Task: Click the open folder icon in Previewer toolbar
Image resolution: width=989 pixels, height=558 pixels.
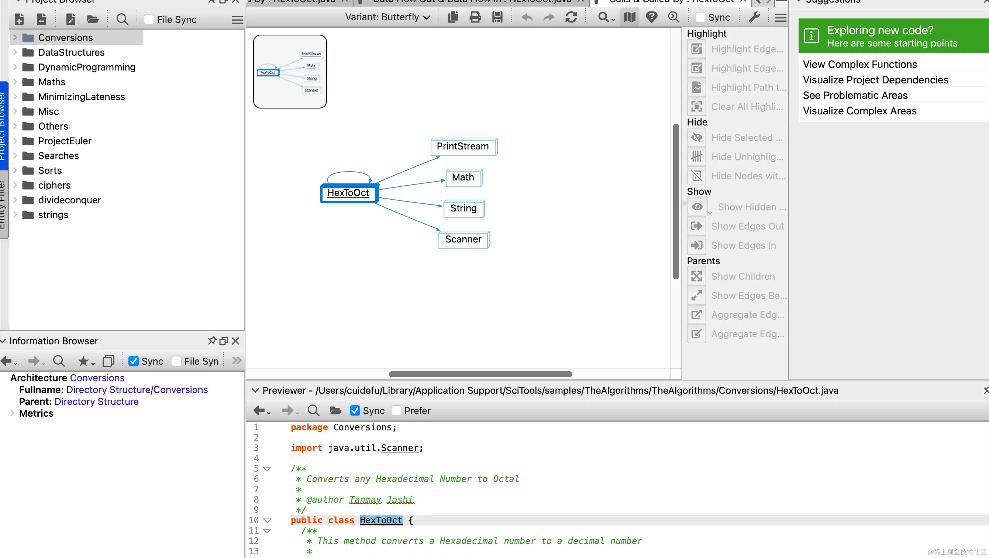Action: click(335, 410)
